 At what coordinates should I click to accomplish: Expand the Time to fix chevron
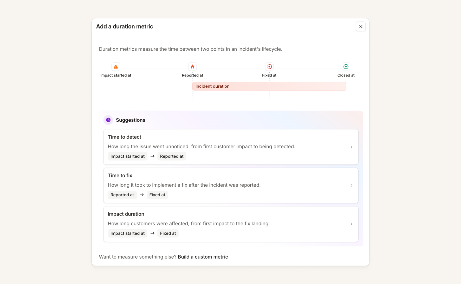(x=351, y=185)
